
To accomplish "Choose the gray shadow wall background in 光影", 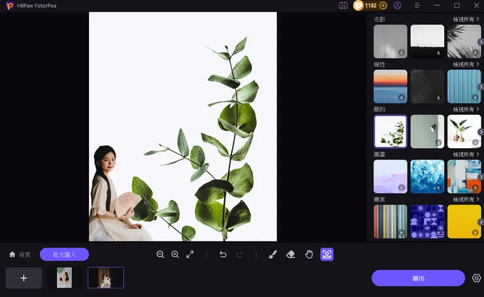I will (390, 42).
